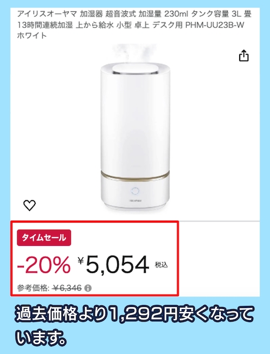Click the gold band around the humidifier
270x354 pixels.
click(135, 176)
